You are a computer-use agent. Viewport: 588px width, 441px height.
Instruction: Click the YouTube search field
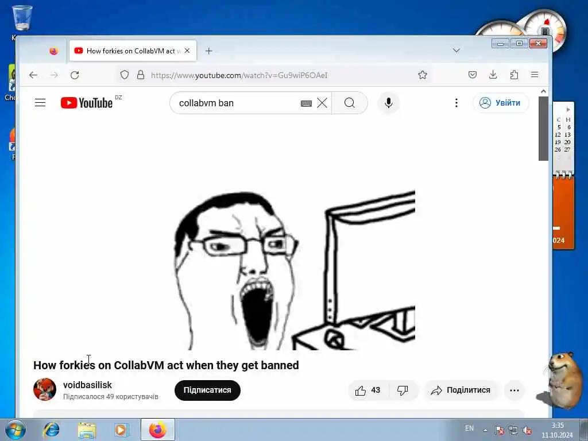[x=238, y=103]
